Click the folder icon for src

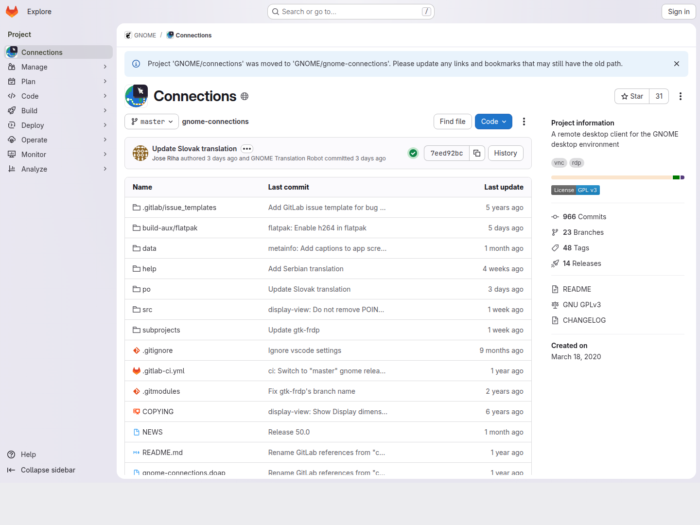click(137, 310)
